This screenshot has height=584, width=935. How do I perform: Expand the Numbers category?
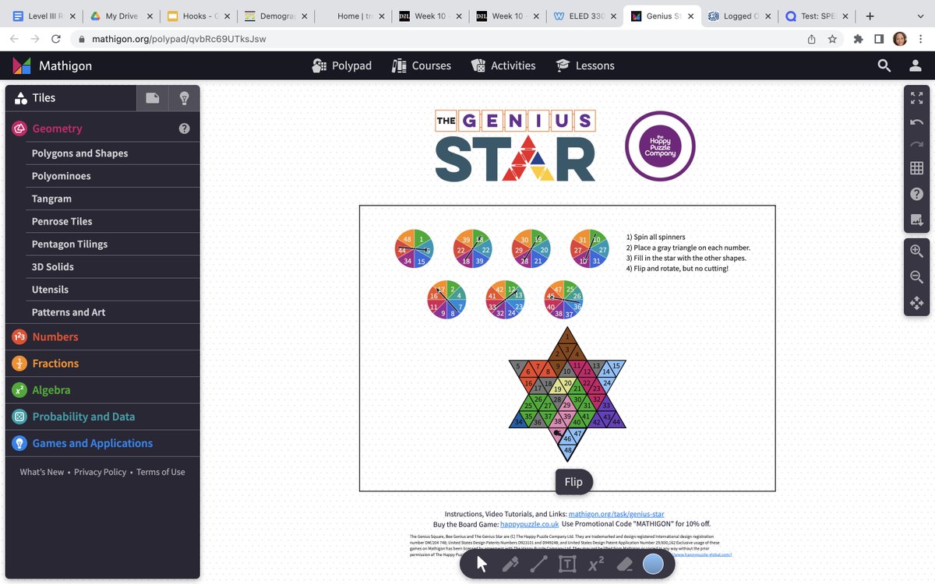[102, 336]
